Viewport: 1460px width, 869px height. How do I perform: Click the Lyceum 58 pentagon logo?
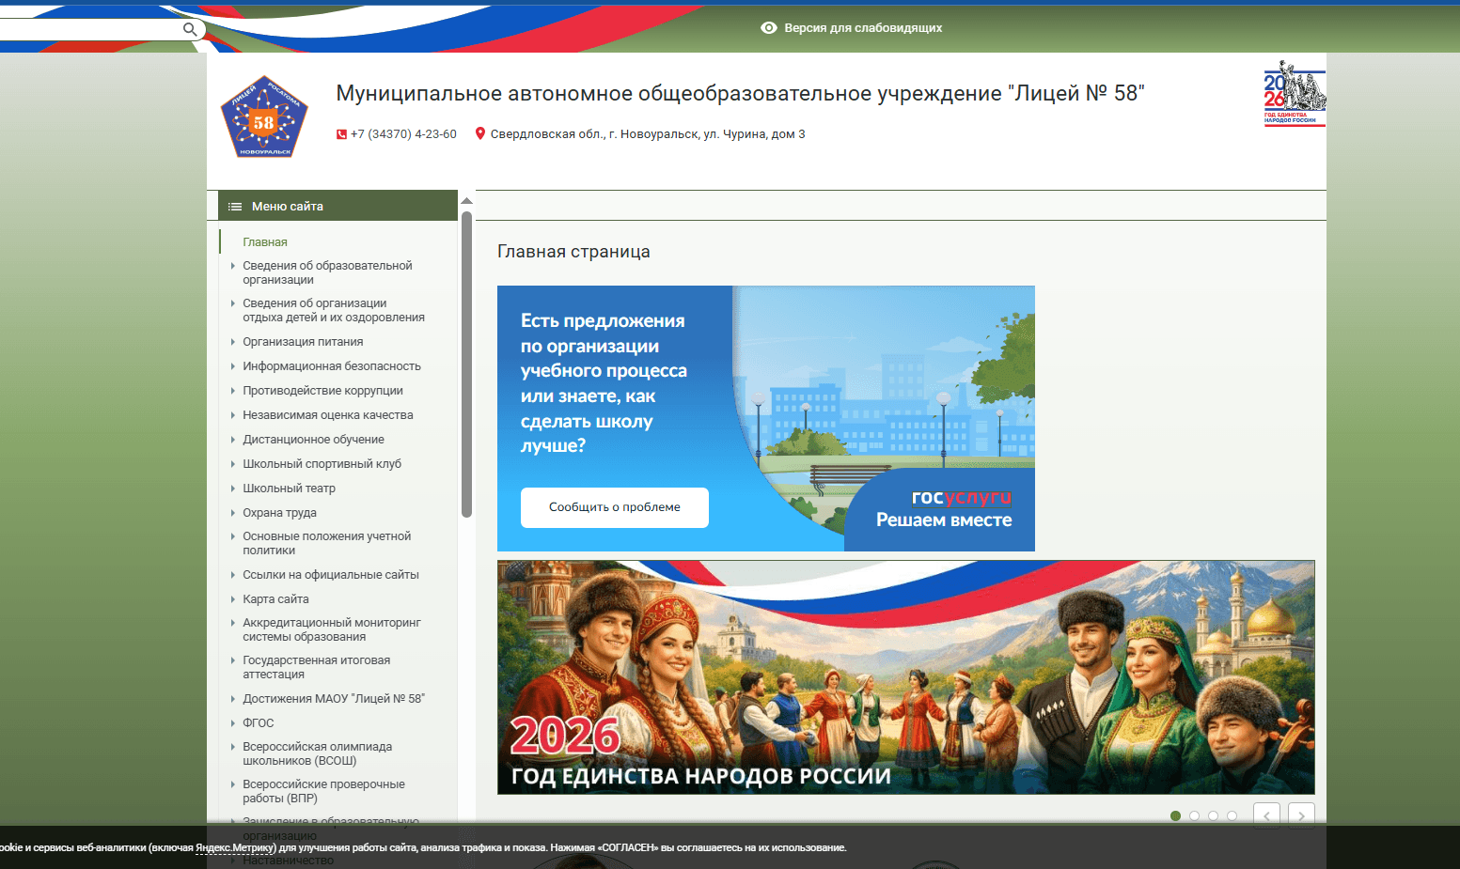click(x=264, y=118)
